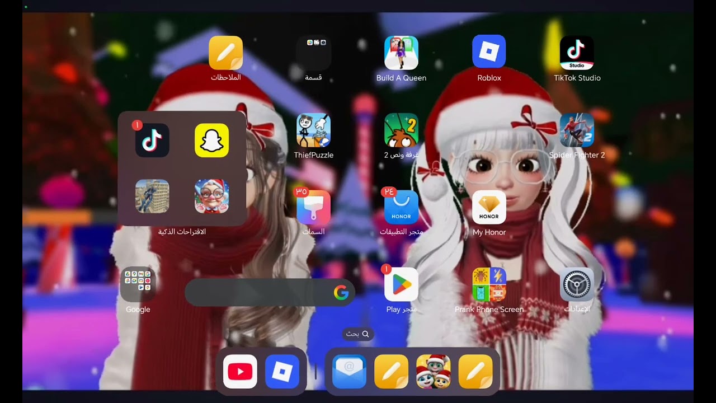Image resolution: width=716 pixels, height=403 pixels.
Task: Open the Google apps folder
Action: [138, 285]
